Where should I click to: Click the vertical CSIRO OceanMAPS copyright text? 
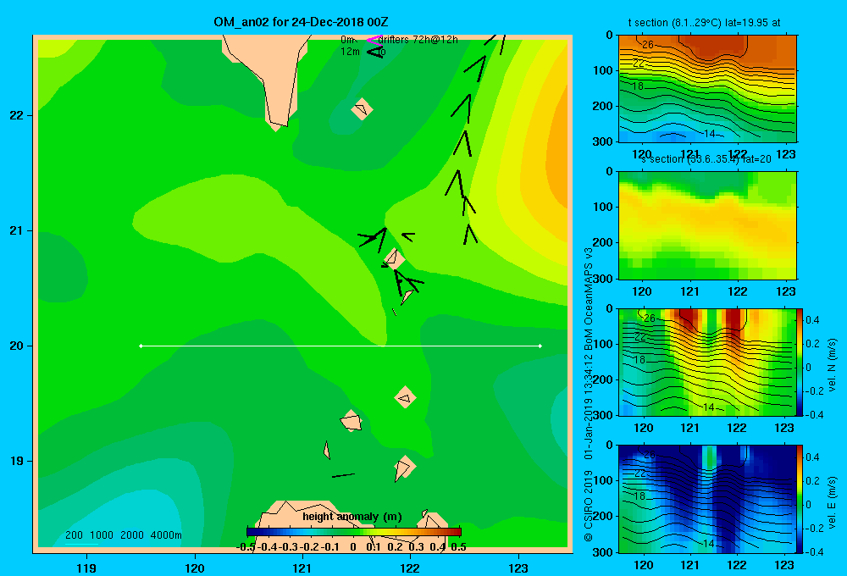(589, 395)
